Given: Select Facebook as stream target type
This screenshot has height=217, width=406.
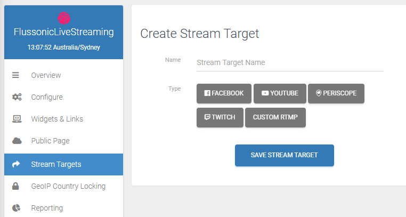Looking at the screenshot, I should (224, 93).
